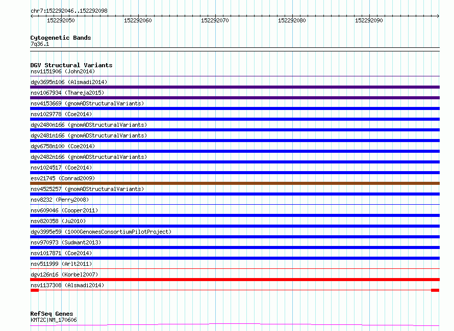The height and width of the screenshot is (331, 454).
Task: Select gene KMT2C|NM_170606 label
Action: (x=54, y=320)
